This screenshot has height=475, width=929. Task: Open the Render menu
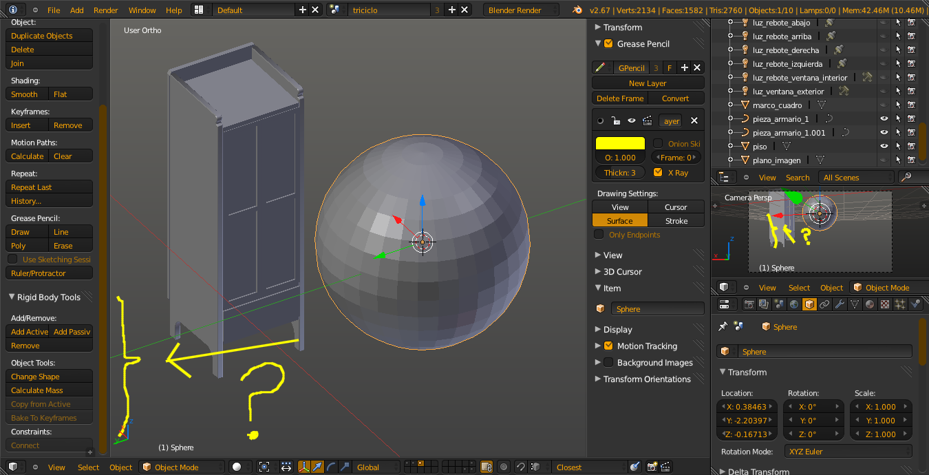[x=106, y=10]
